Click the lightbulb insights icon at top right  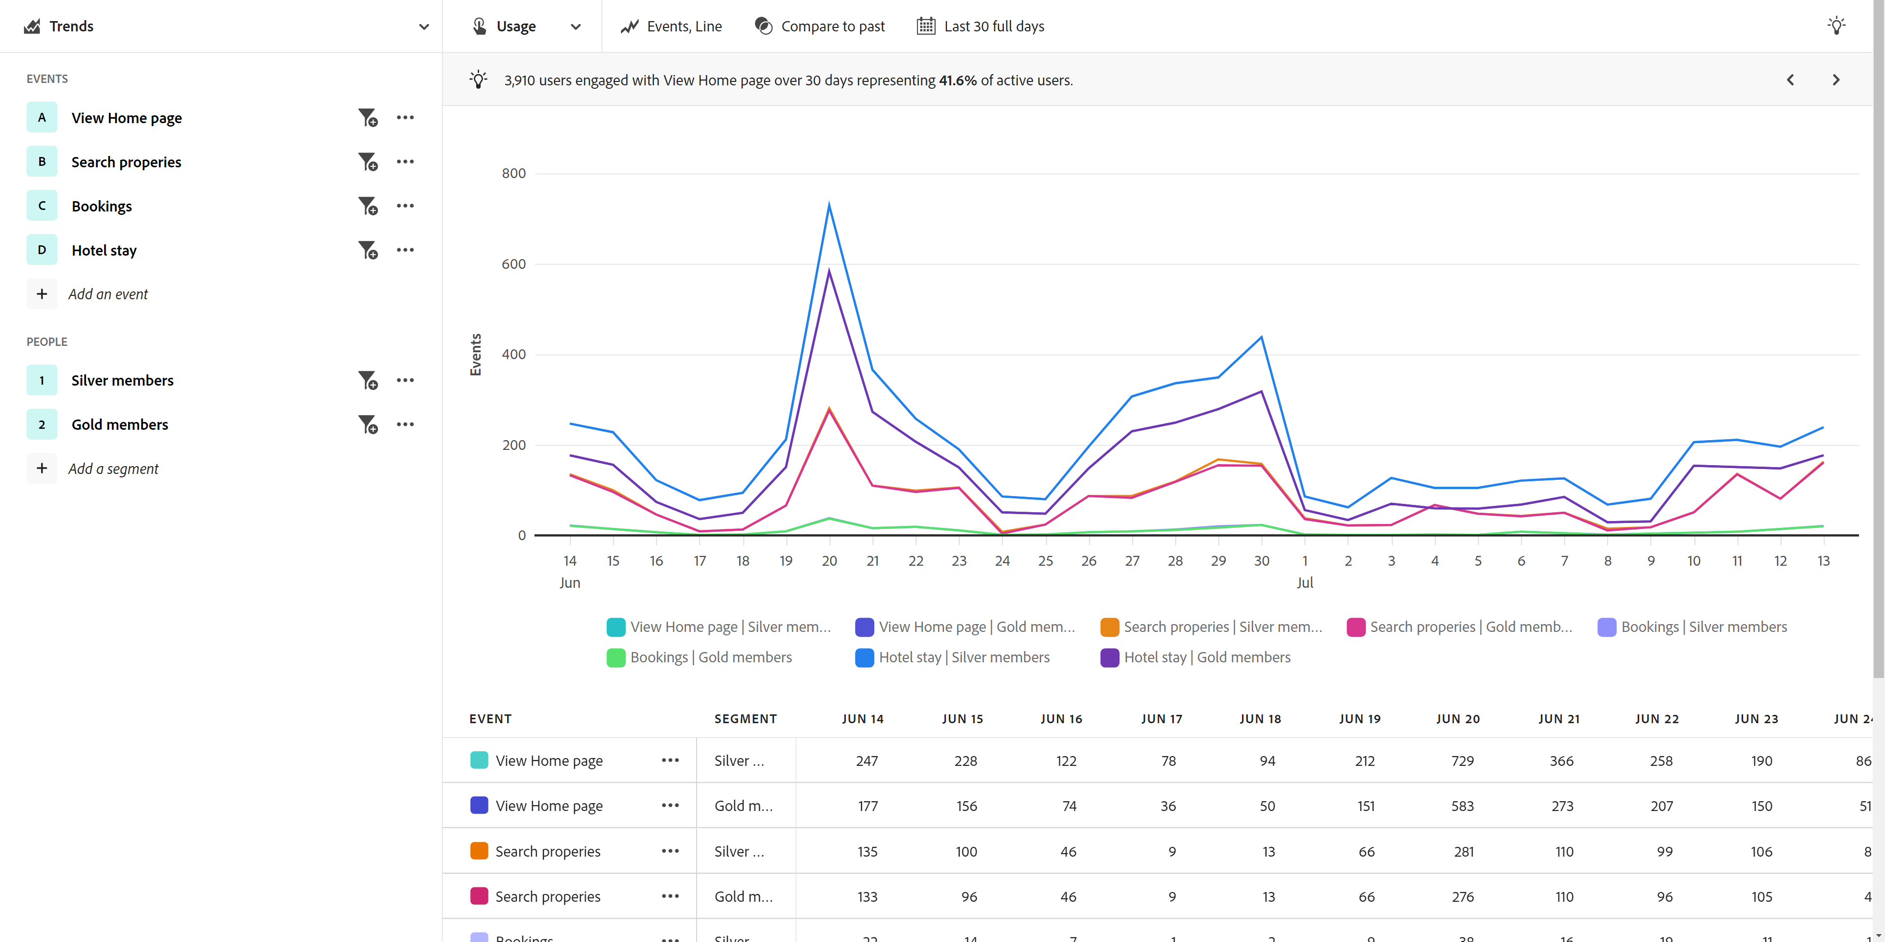coord(1836,26)
